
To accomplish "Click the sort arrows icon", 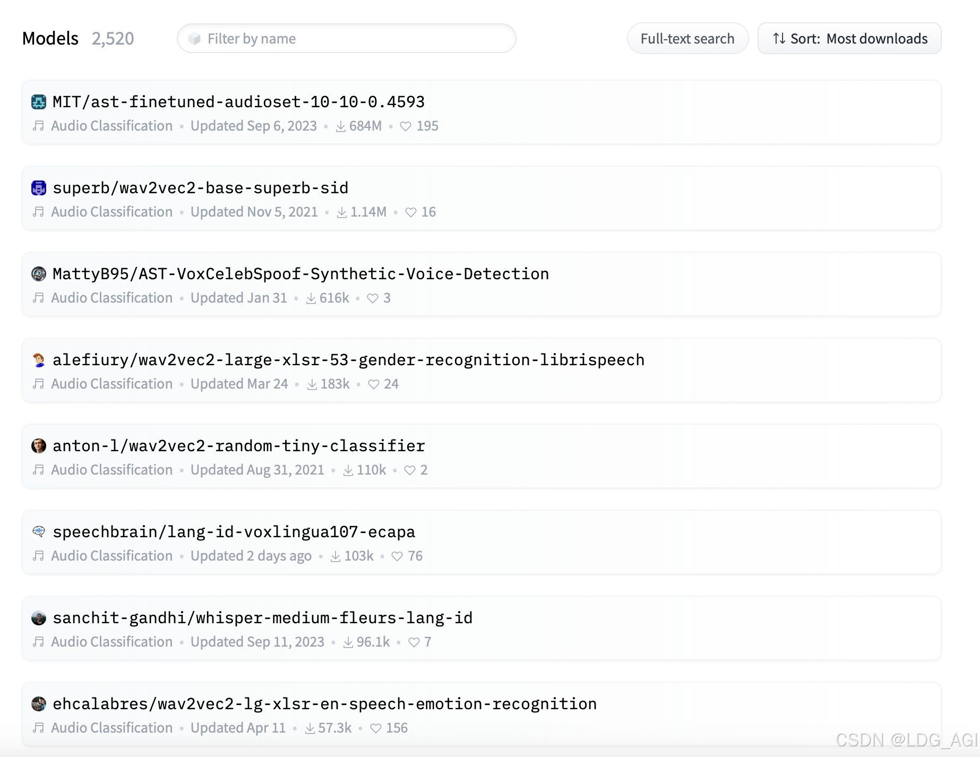I will [x=779, y=38].
